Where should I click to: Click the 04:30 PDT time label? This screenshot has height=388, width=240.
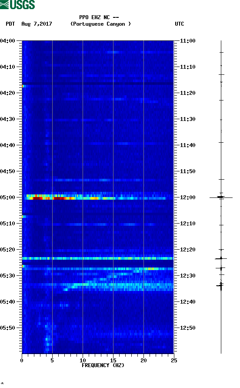point(7,119)
